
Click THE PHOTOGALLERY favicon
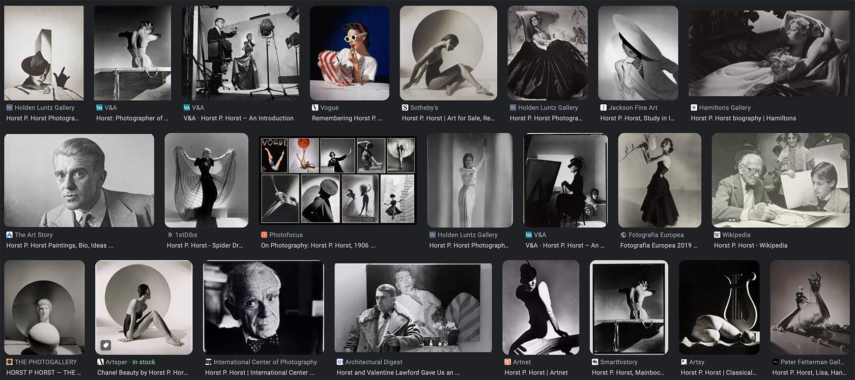click(x=9, y=362)
